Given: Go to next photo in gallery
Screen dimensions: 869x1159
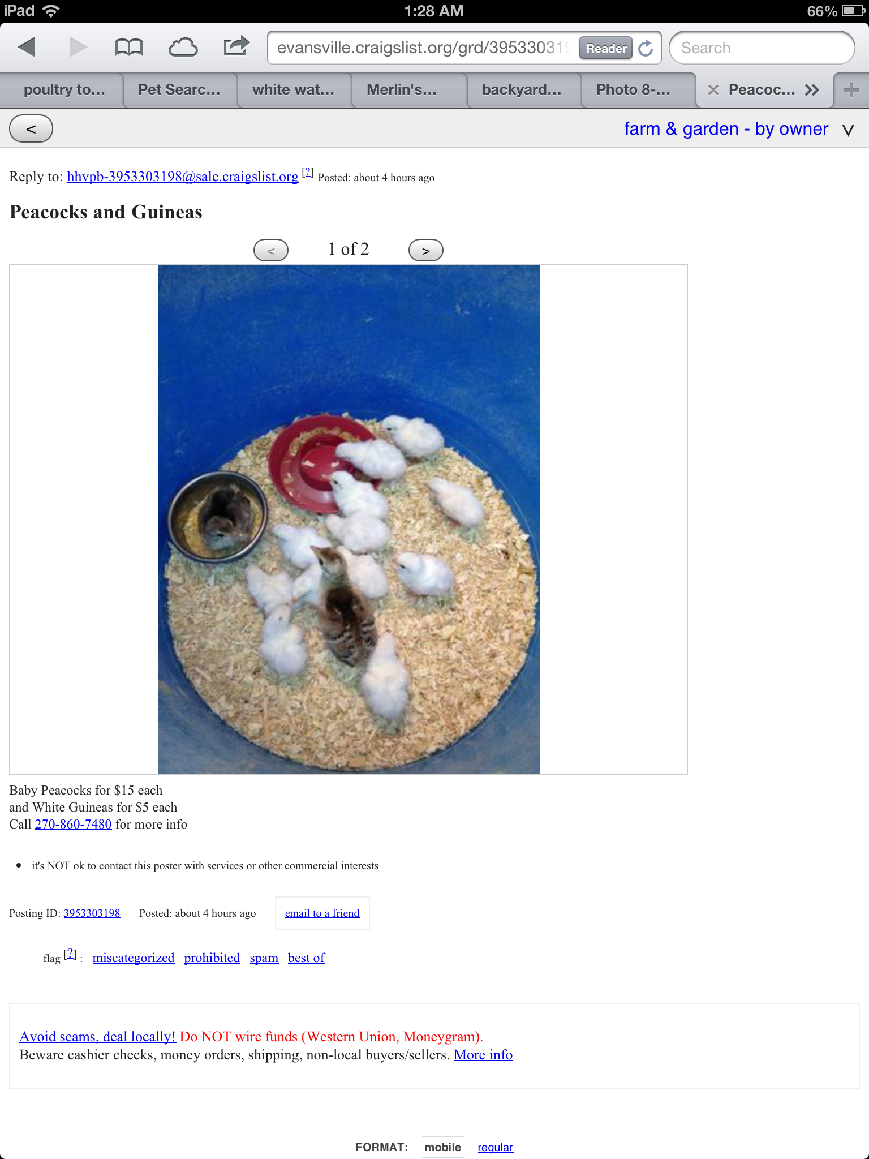Looking at the screenshot, I should point(425,250).
